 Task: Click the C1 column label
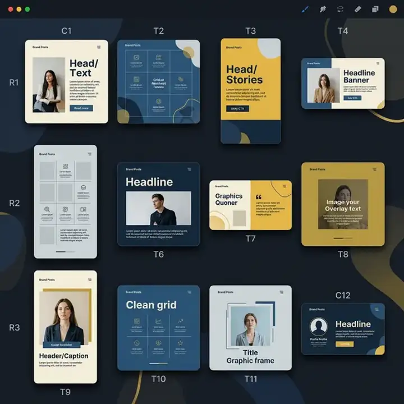(66, 31)
